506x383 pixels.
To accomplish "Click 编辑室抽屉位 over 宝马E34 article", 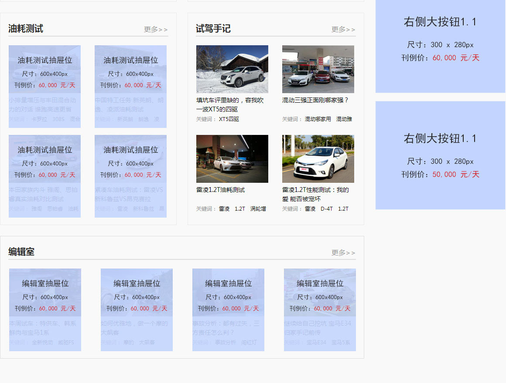I will (320, 309).
